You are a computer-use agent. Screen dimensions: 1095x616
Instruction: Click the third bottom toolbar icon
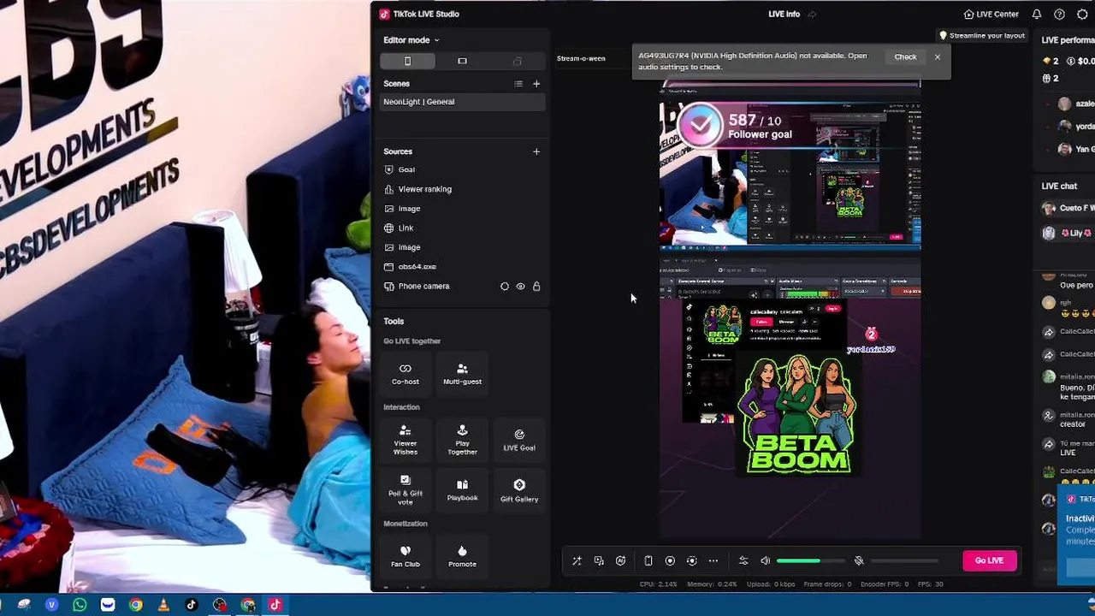click(x=621, y=561)
